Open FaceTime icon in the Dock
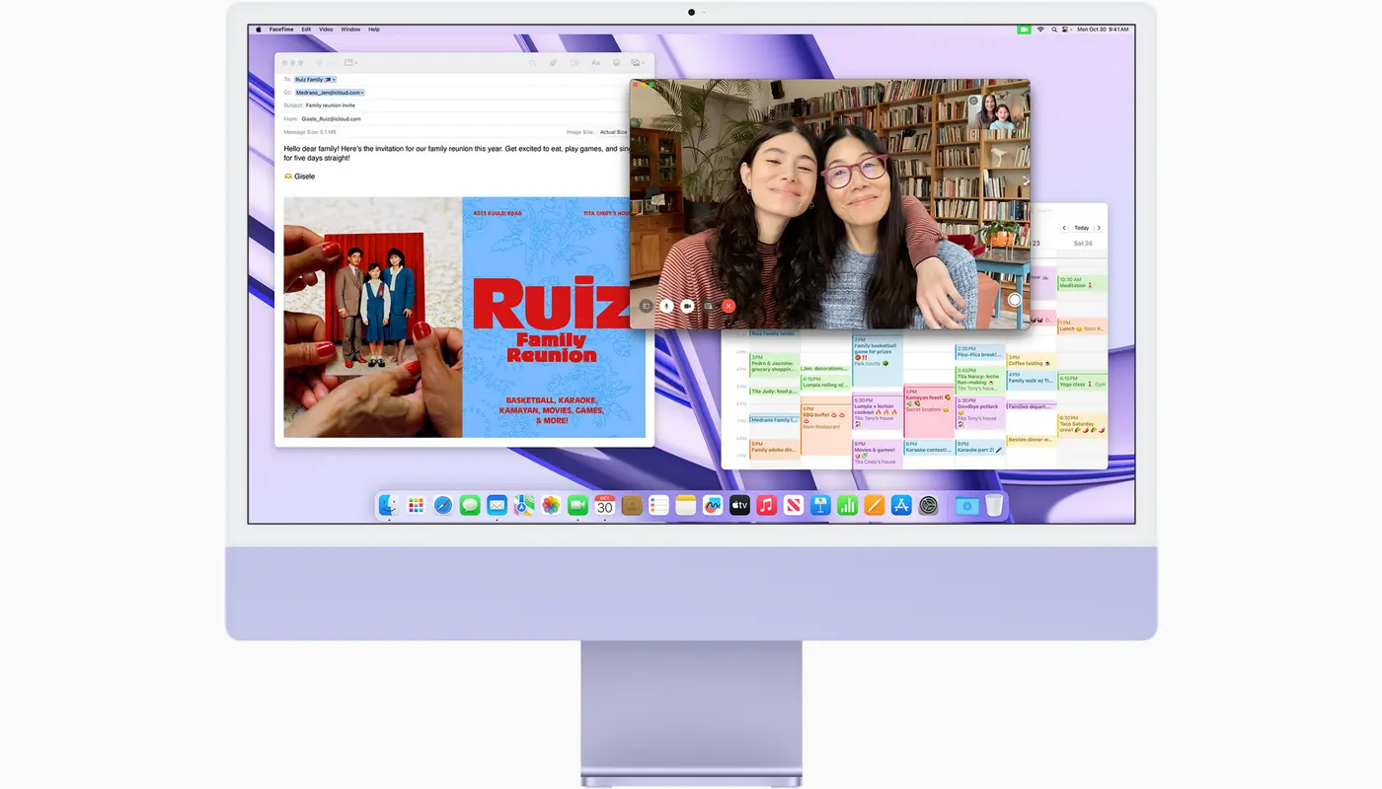 tap(577, 505)
